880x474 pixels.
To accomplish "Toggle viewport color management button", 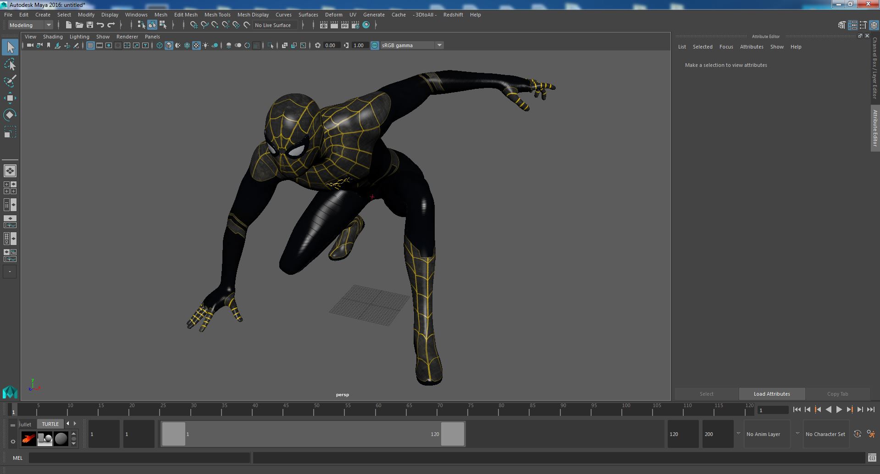I will pyautogui.click(x=375, y=45).
